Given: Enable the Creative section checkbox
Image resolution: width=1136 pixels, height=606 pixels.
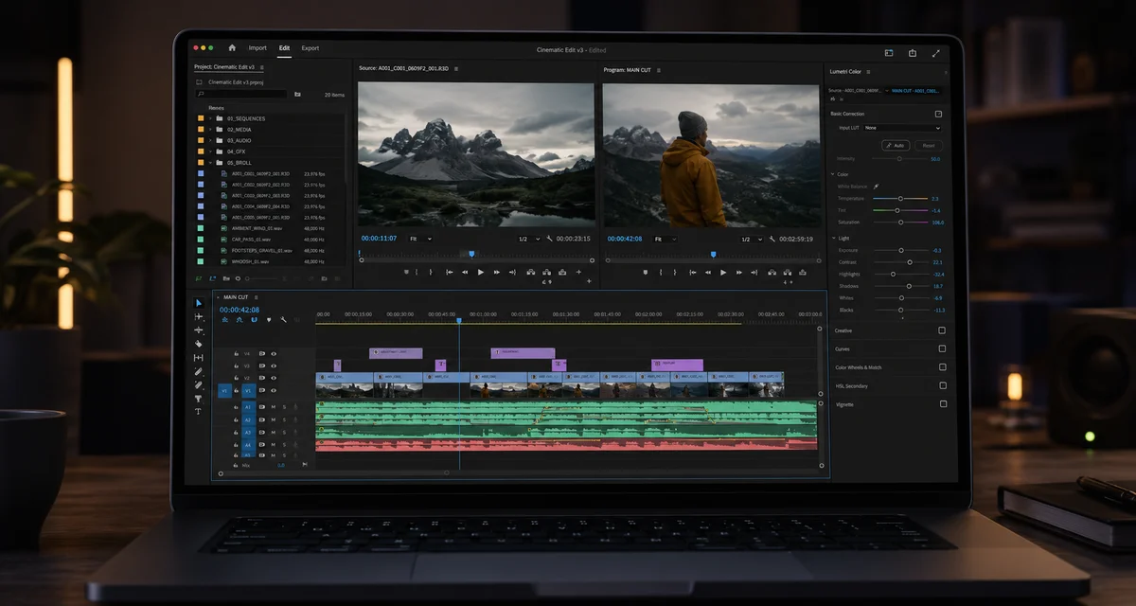Looking at the screenshot, I should click(942, 330).
